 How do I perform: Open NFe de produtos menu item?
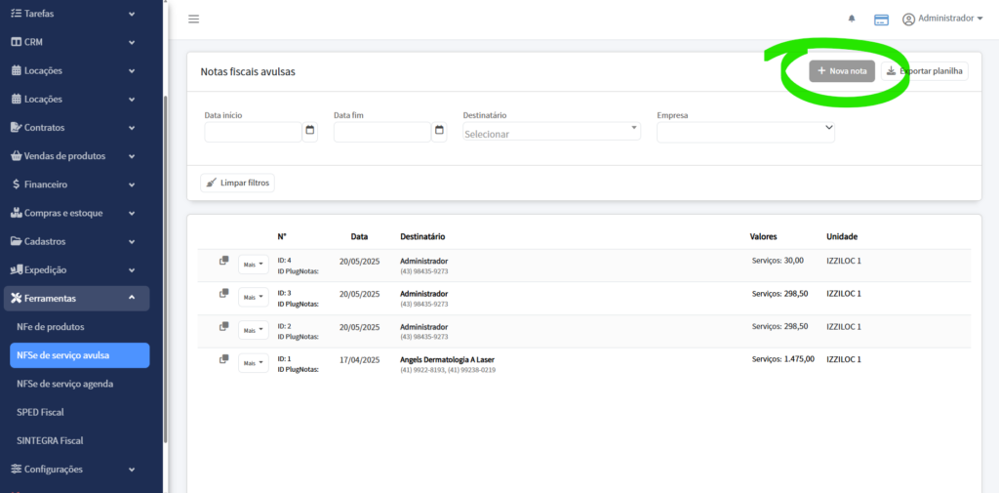[51, 327]
